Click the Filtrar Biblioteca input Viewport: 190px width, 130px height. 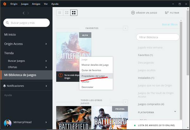158,37
